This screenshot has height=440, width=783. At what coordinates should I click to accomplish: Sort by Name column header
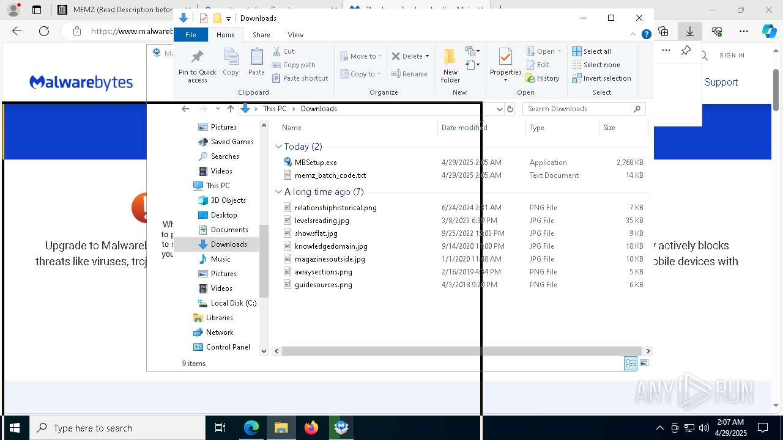tap(358, 128)
